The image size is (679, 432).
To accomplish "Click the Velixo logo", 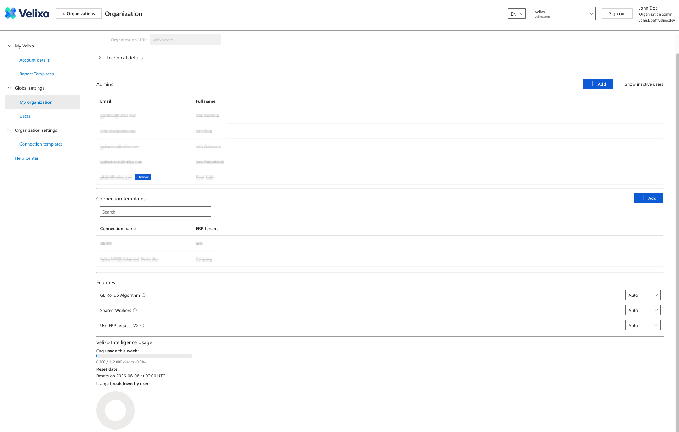I will coord(27,13).
